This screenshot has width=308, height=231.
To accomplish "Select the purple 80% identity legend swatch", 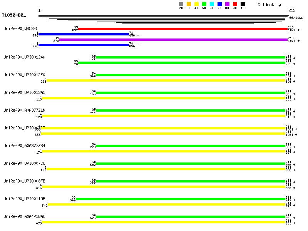I will coord(227,4).
